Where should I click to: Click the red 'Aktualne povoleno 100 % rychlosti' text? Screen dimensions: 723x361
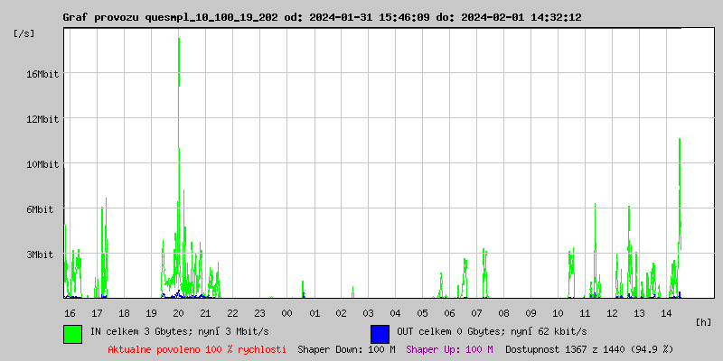[197, 349]
